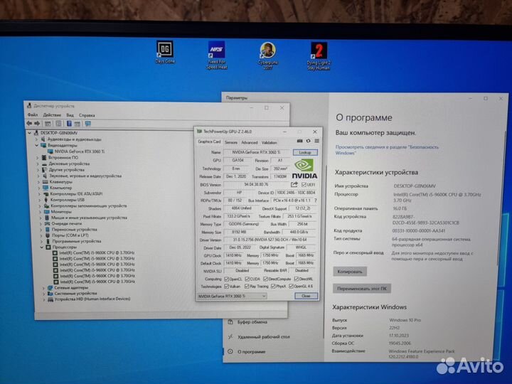Click the BIOS Version field in GPU-Z
Screen dimensions: 512x384
click(257, 184)
